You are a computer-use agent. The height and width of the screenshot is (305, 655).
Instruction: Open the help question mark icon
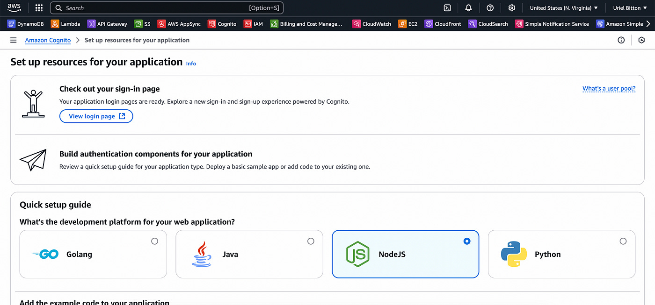pos(490,8)
